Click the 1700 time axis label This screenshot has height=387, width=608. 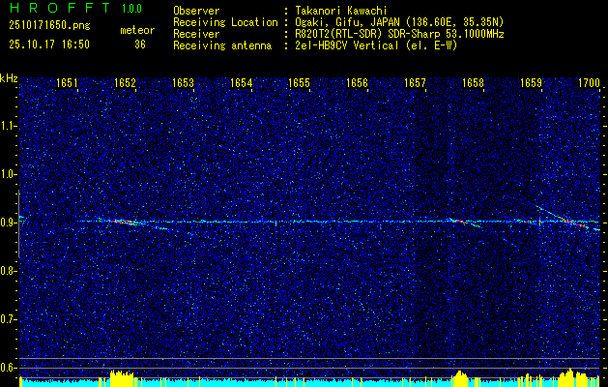[589, 82]
